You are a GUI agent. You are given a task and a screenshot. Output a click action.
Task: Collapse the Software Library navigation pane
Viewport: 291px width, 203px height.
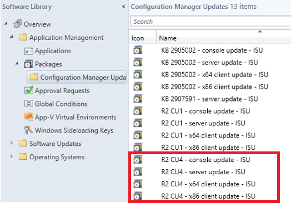click(123, 7)
